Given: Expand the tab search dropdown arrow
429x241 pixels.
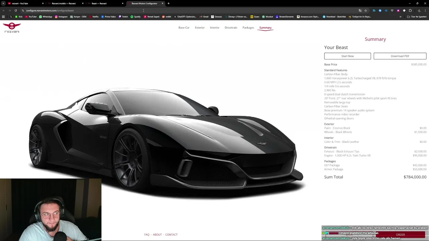Looking at the screenshot, I should [3, 3].
